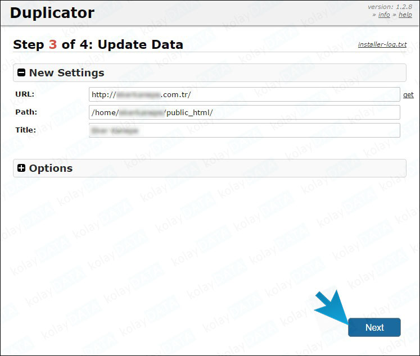This screenshot has width=420, height=356.
Task: Open the info link in header
Action: click(384, 15)
